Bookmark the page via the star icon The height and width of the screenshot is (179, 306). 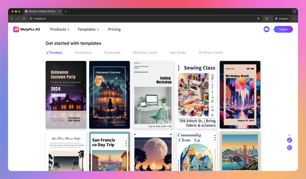(258, 18)
